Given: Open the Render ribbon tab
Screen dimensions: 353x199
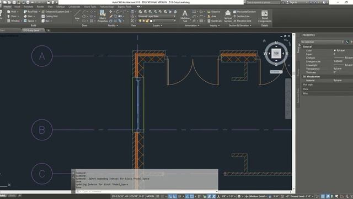Looking at the screenshot, I should [40, 7].
